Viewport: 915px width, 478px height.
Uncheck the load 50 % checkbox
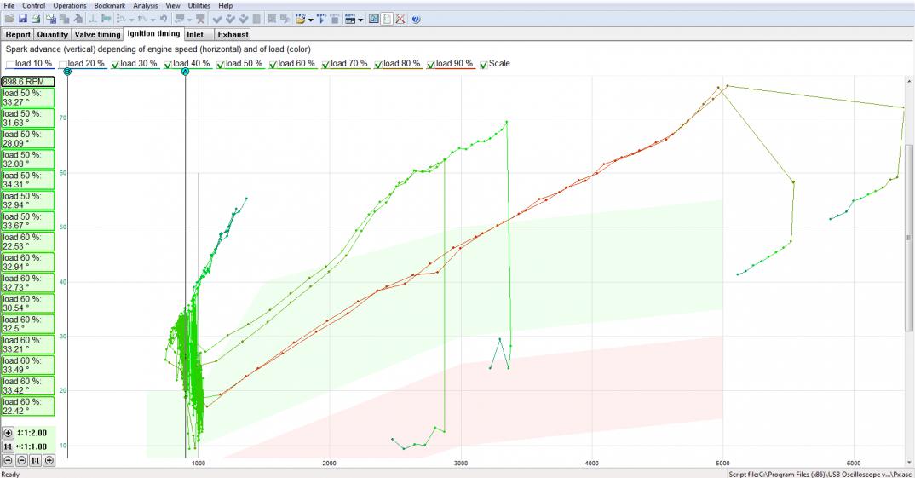click(221, 64)
